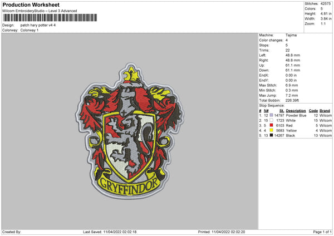This screenshot has width=334, height=236.
Task: Click the Height value '4.81 in'
Action: (326, 13)
